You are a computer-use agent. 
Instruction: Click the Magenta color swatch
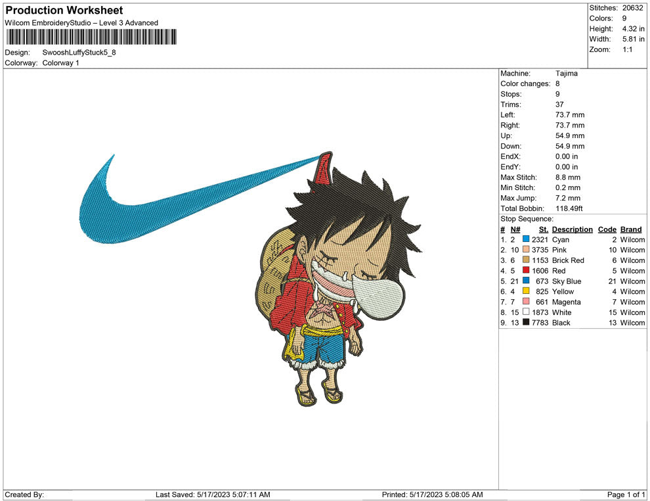point(526,301)
